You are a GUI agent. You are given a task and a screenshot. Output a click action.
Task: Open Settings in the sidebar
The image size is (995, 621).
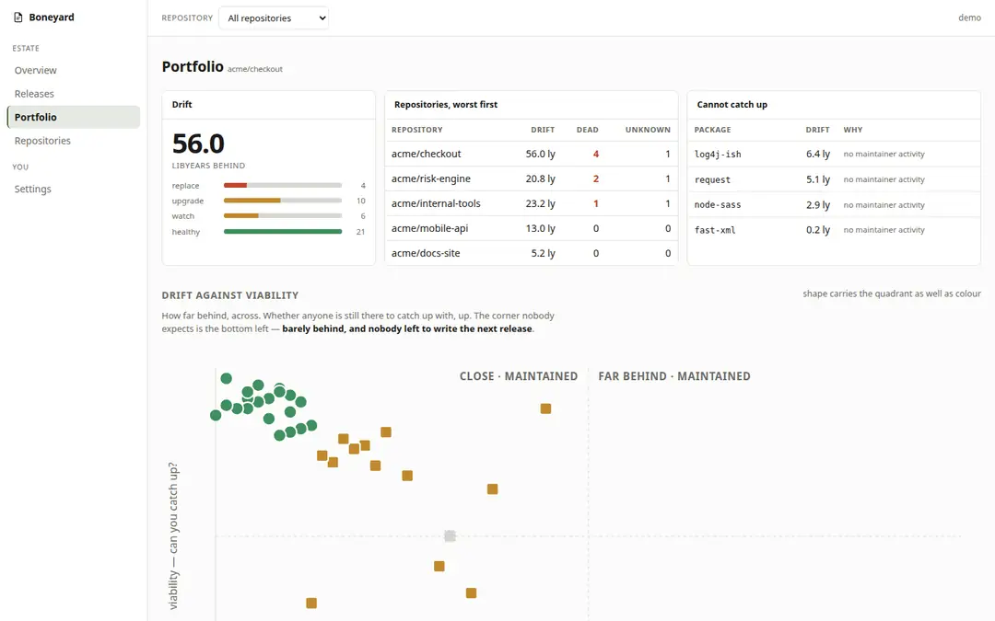[73, 189]
